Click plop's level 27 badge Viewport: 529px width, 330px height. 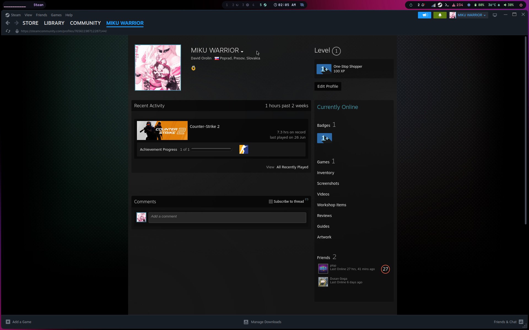coord(385,269)
